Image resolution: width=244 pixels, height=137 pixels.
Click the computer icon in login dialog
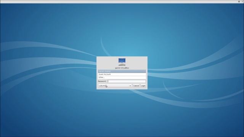click(122, 62)
